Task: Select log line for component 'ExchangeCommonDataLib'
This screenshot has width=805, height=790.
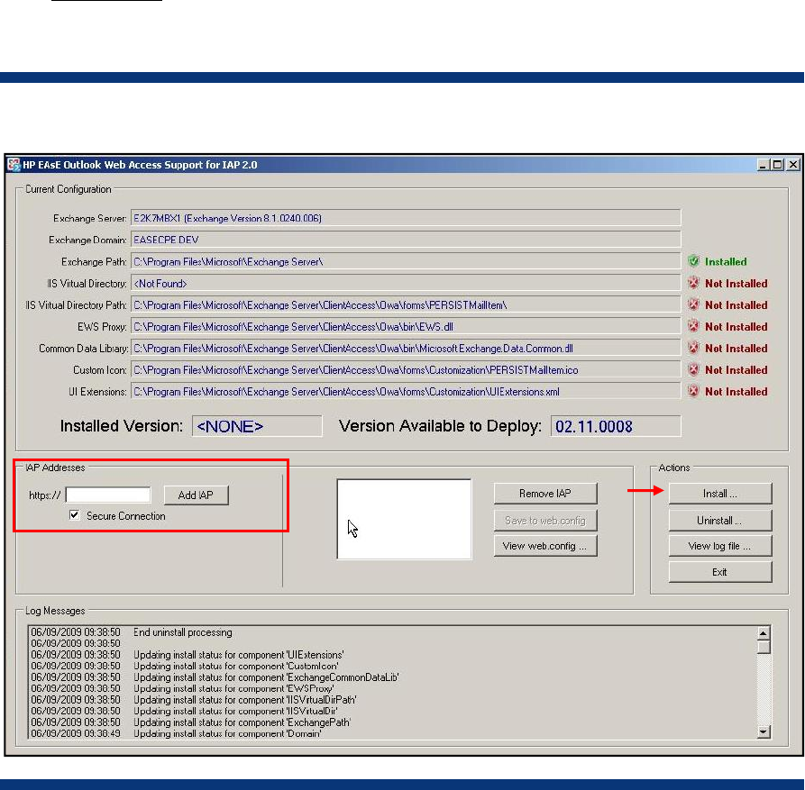Action: coord(266,677)
